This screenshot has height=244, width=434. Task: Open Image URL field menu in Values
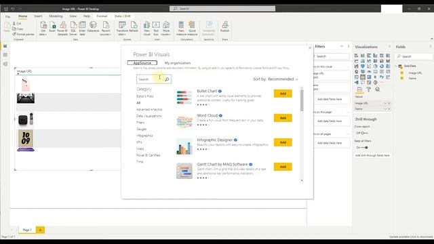click(385, 103)
